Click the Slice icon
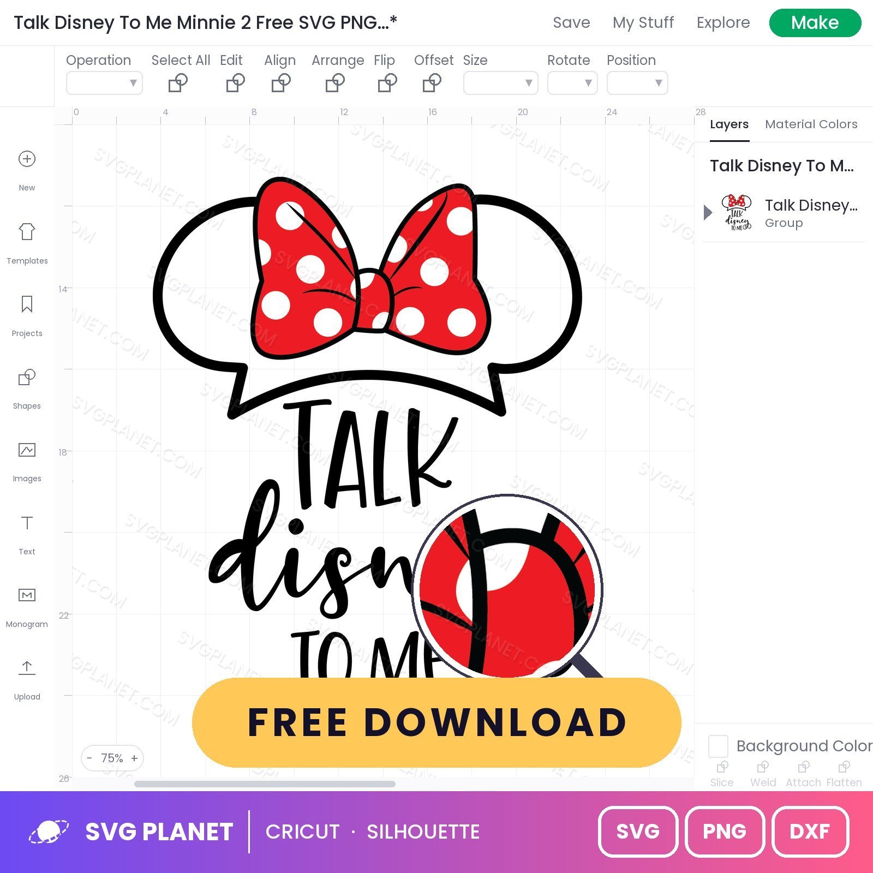Image resolution: width=873 pixels, height=873 pixels. [x=722, y=767]
